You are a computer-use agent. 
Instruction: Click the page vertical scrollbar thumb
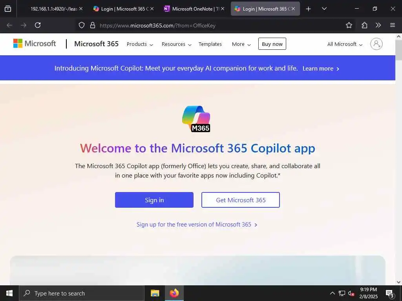pos(399,50)
